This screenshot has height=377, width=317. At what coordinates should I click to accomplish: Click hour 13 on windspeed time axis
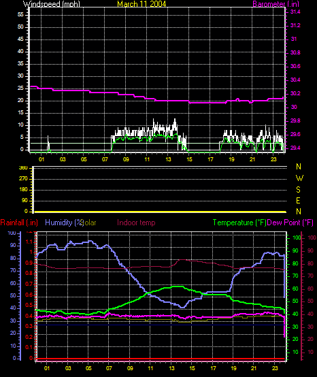tap(168, 159)
